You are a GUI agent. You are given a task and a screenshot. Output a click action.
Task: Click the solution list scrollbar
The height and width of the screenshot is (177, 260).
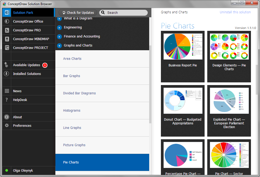(x=150, y=84)
